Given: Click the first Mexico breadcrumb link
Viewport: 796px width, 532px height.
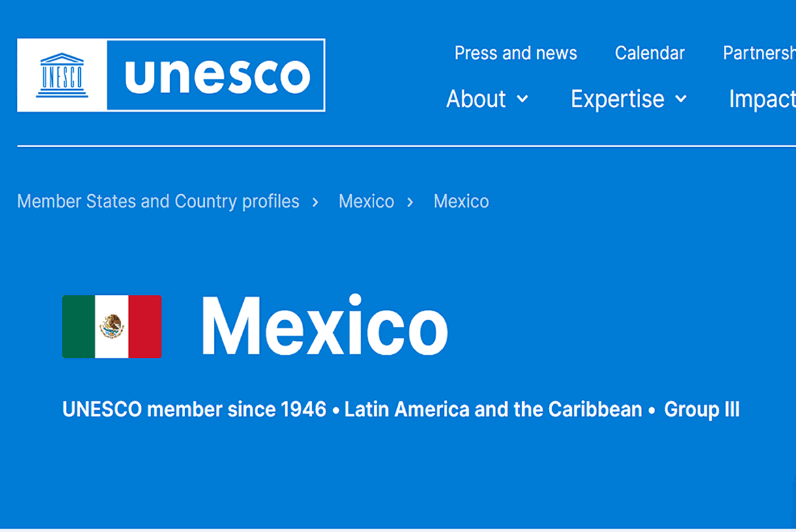Looking at the screenshot, I should tap(366, 201).
